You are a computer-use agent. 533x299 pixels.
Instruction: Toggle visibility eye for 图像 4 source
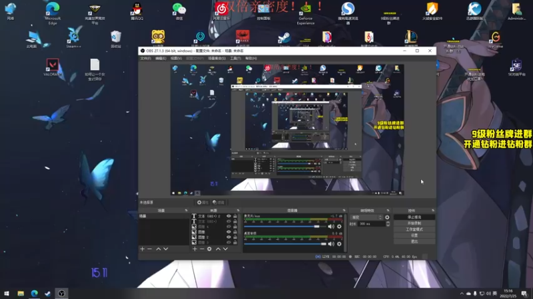click(229, 227)
